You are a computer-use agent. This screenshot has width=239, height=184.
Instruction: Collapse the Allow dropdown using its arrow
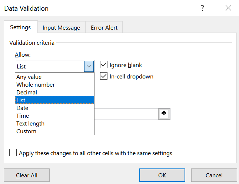pos(89,66)
